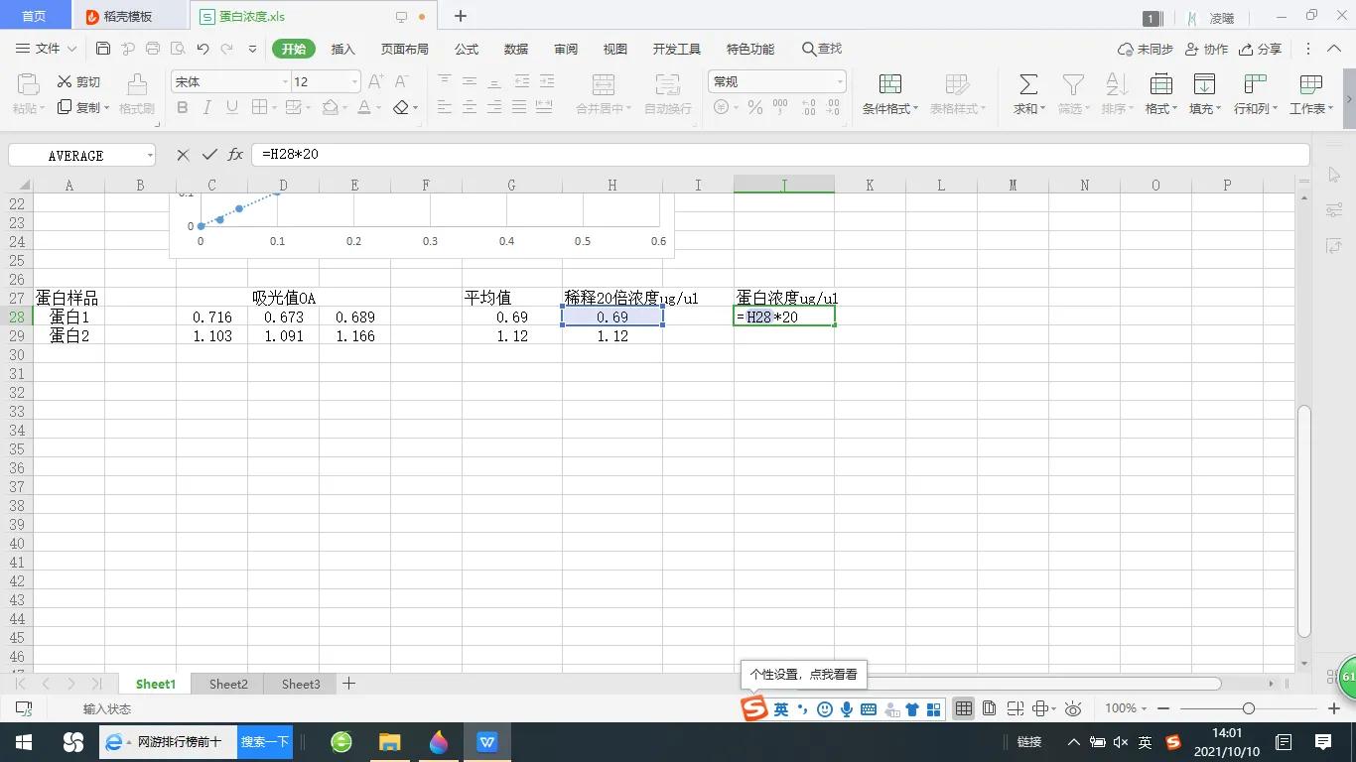Expand the quick access toolbar customize arrow
The height and width of the screenshot is (762, 1356).
[x=252, y=49]
